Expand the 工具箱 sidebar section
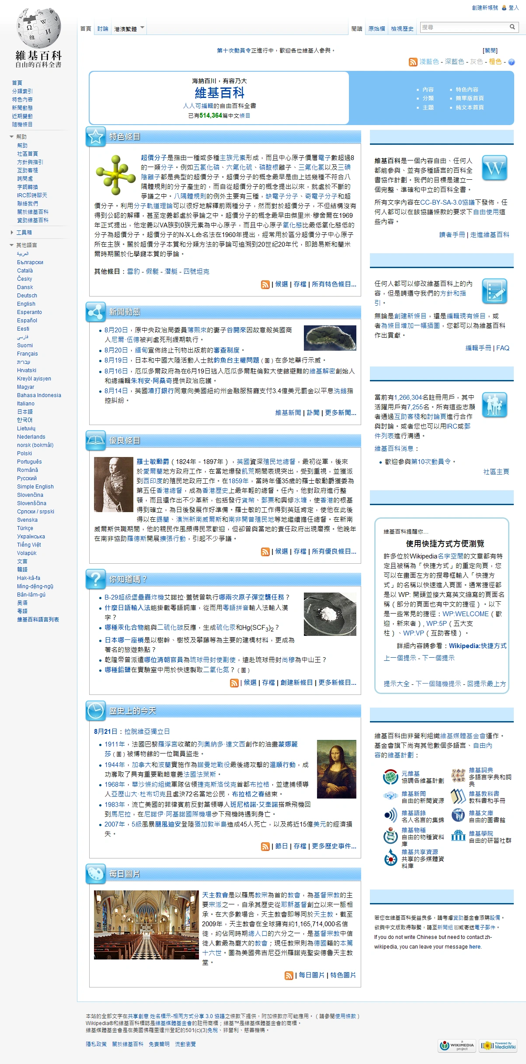Image resolution: width=526 pixels, height=1064 pixels. (21, 233)
